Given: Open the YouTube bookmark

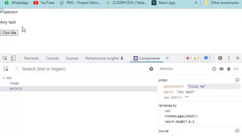Looking at the screenshot, I should coord(44,3).
